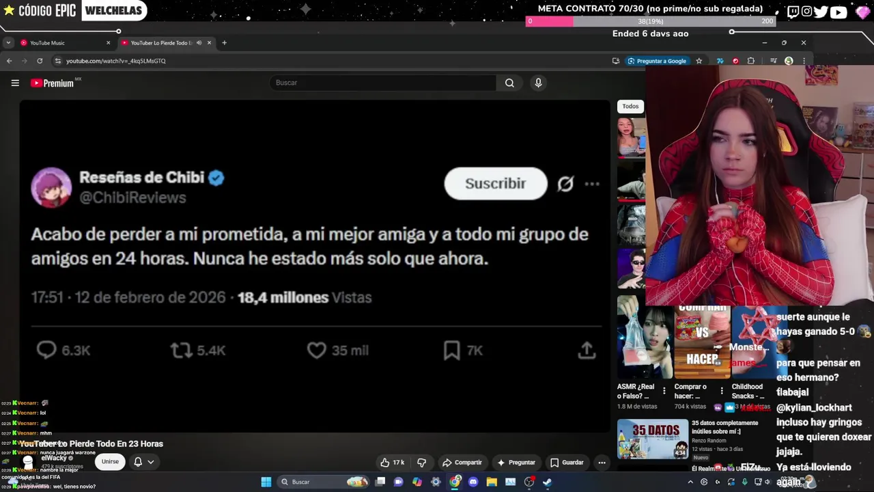Click Compartir button
This screenshot has height=492, width=874.
tap(462, 463)
